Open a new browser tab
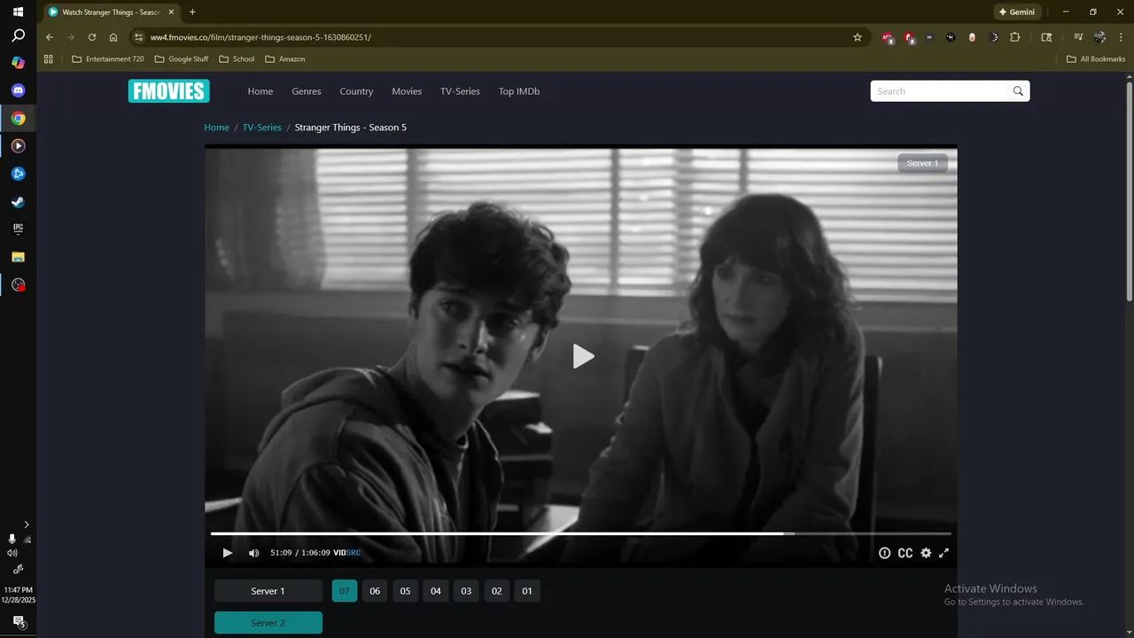1134x638 pixels. pyautogui.click(x=192, y=12)
